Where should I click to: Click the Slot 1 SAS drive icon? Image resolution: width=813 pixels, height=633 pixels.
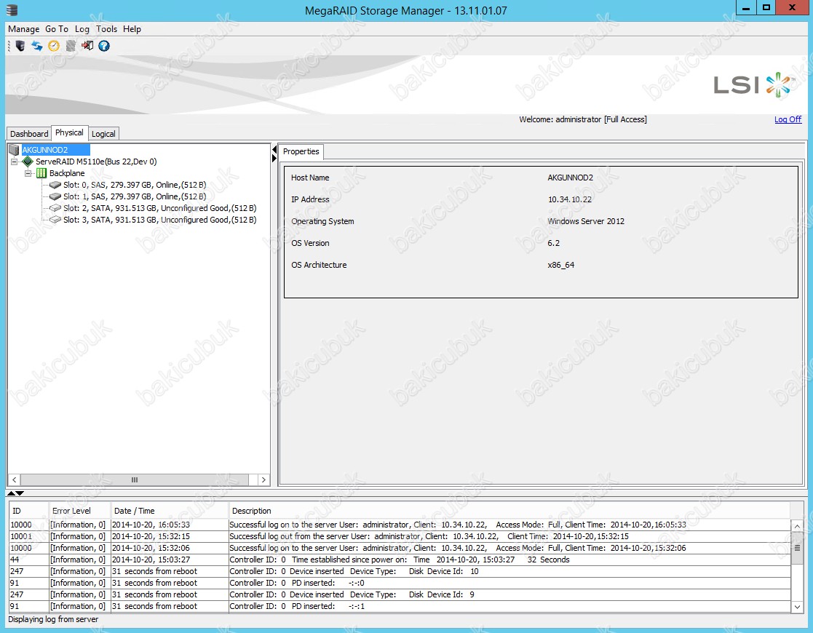pyautogui.click(x=55, y=196)
